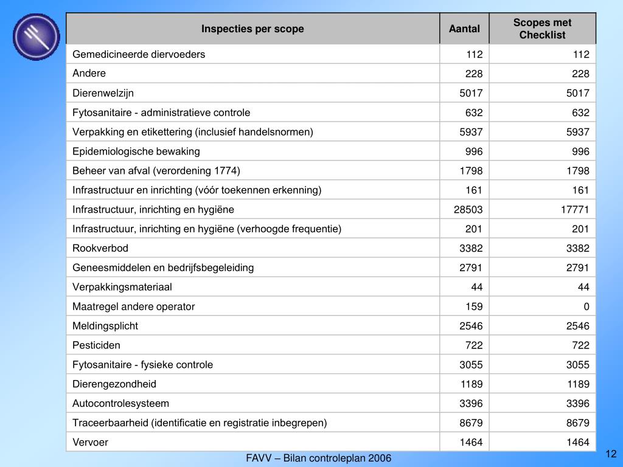Viewport: 623px width, 467px height.
Task: Select Aantal value 1798 for Beheer van afval
Action: click(x=471, y=171)
